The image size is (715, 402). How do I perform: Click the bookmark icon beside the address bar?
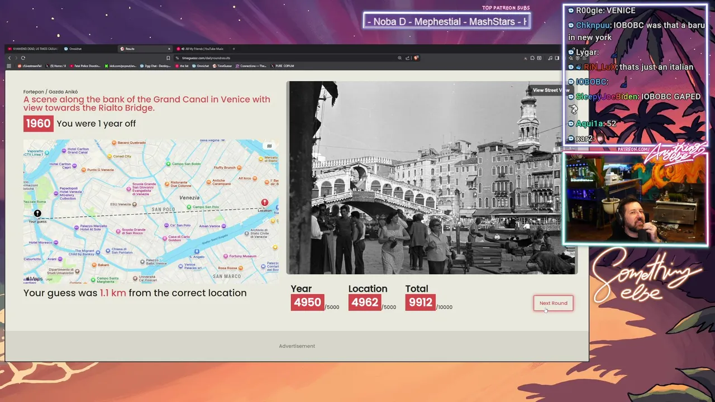pos(168,58)
